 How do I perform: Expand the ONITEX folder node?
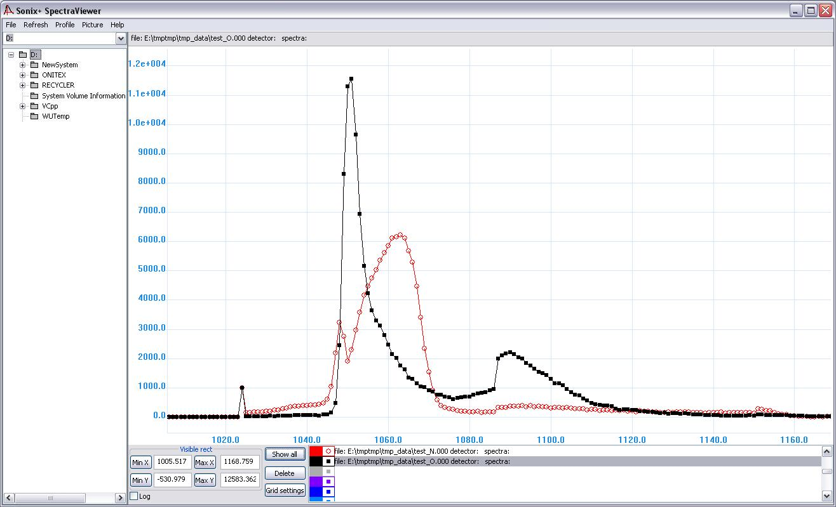coord(22,75)
